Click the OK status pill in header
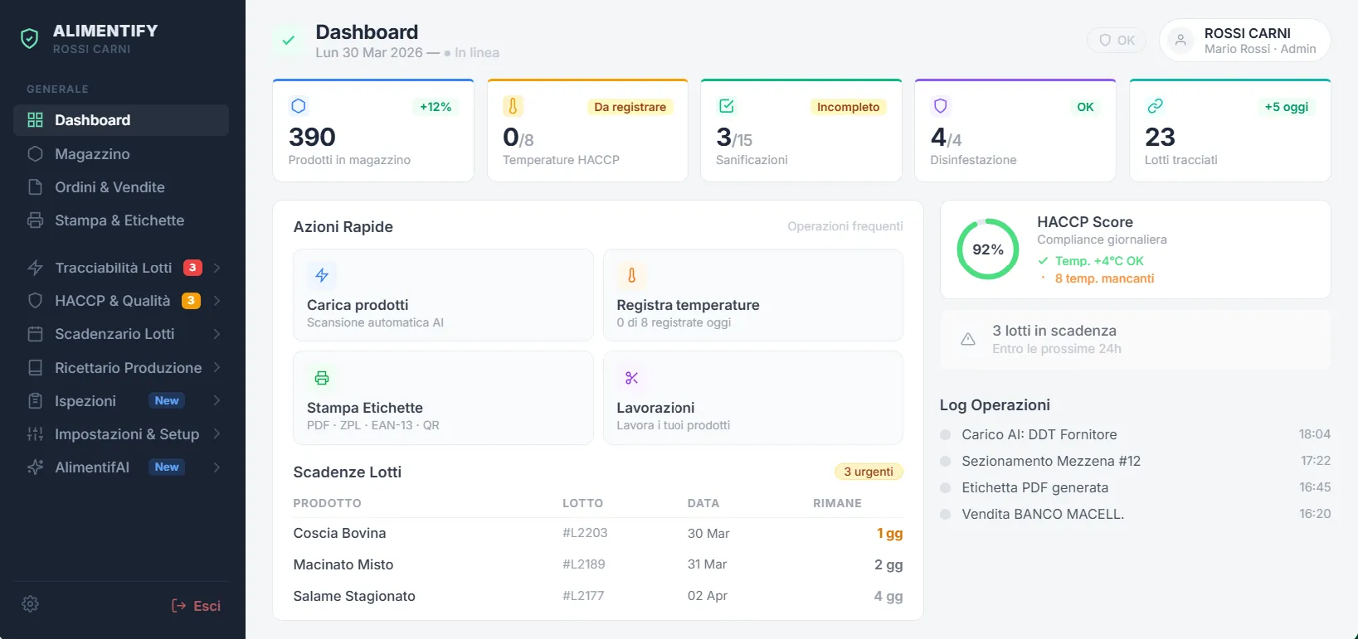 pyautogui.click(x=1117, y=40)
